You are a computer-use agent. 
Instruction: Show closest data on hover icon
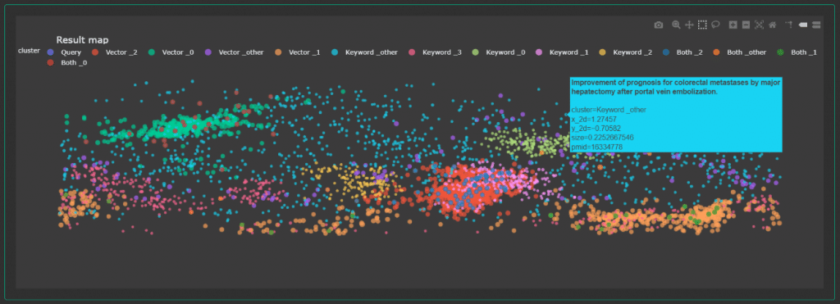(x=803, y=25)
